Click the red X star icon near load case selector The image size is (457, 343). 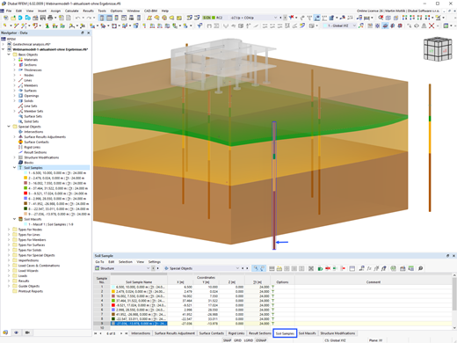pos(292,18)
